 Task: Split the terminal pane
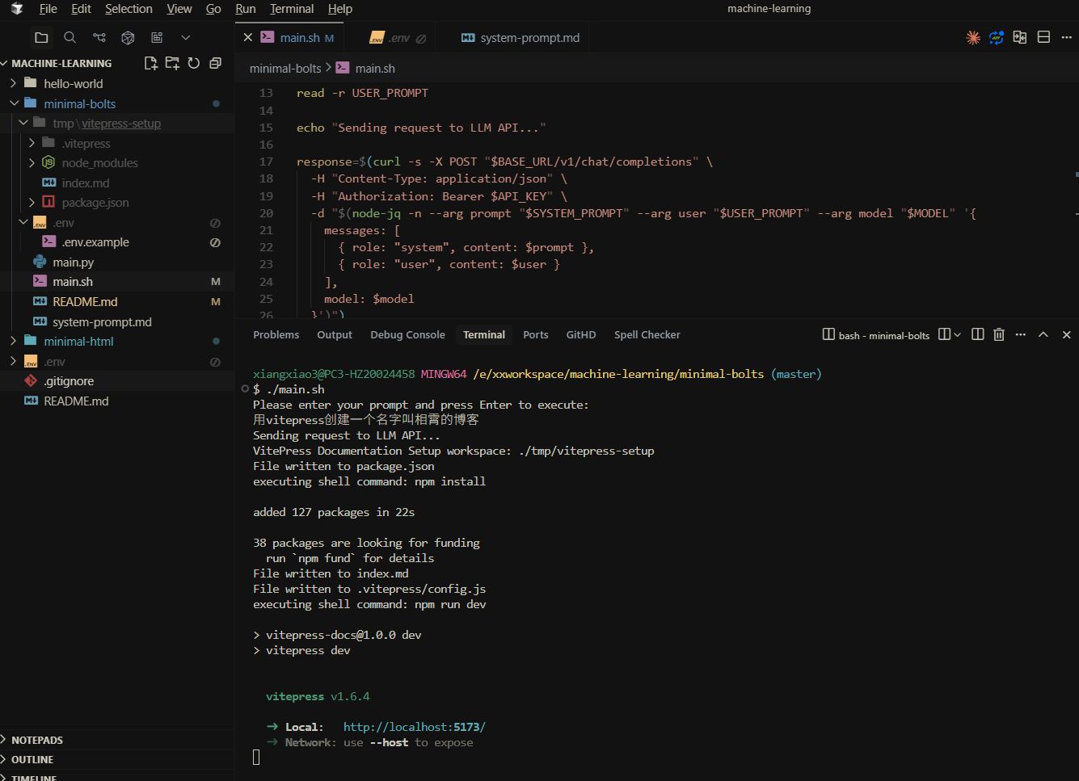tap(977, 334)
